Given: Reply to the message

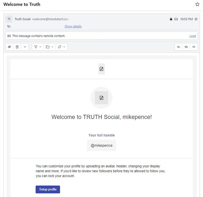Looking at the screenshot, I should 179,47.
